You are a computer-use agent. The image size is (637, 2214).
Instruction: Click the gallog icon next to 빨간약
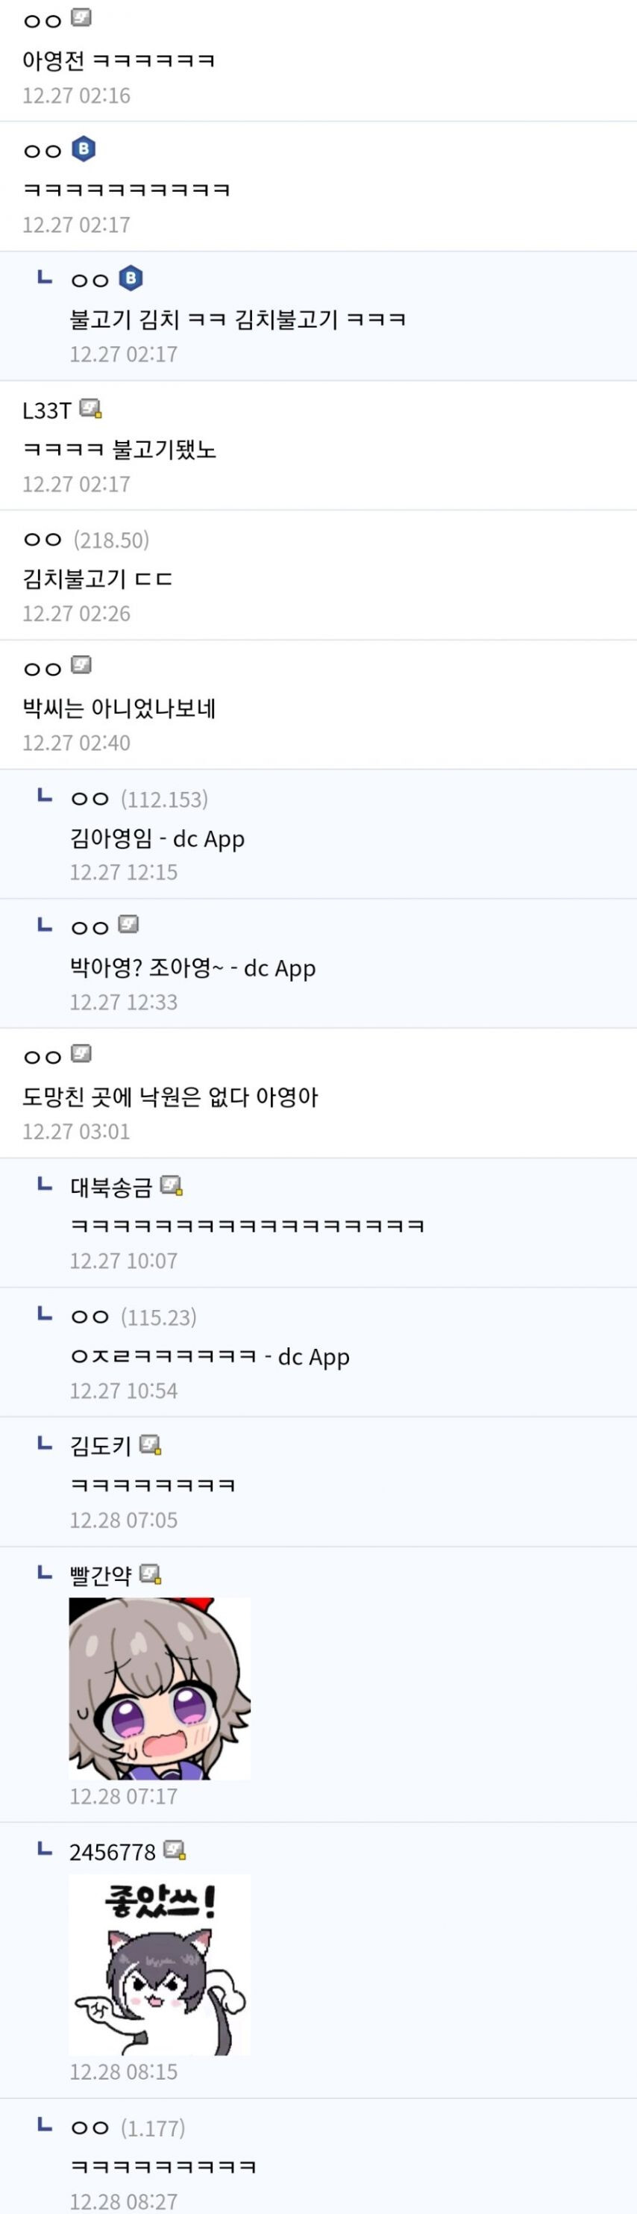(x=150, y=1574)
